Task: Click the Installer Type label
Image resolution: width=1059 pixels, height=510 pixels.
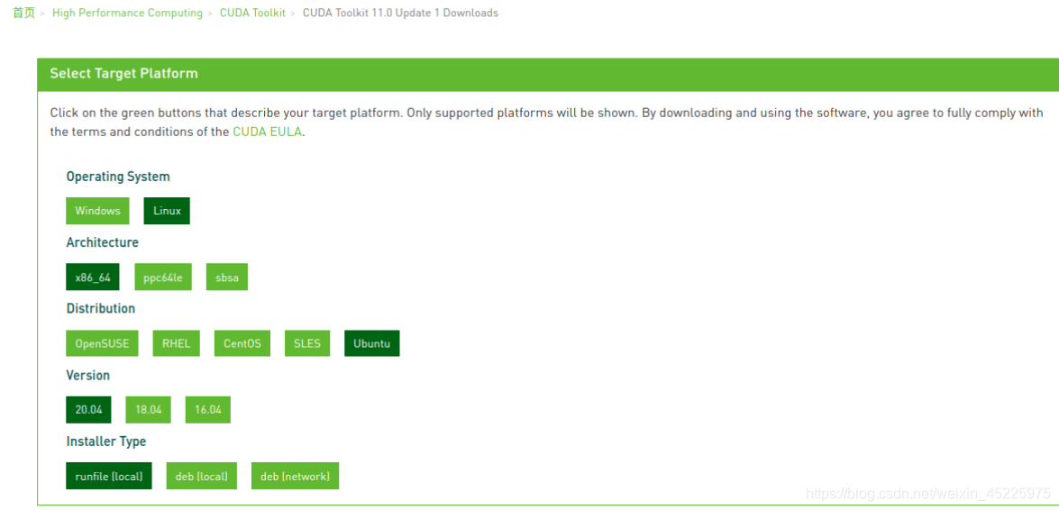Action: (x=106, y=442)
